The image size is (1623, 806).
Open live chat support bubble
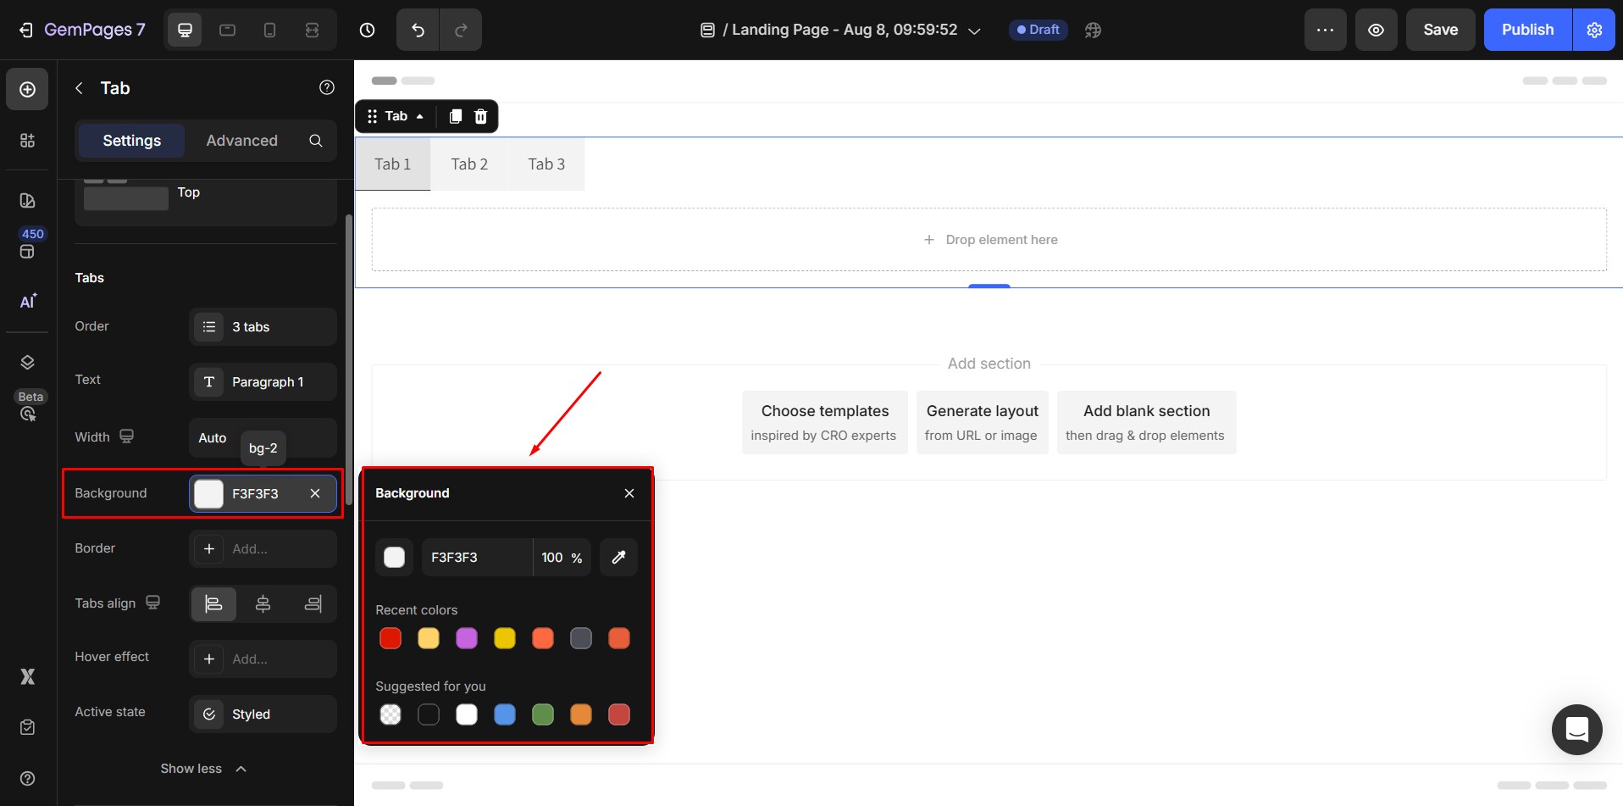click(x=1576, y=729)
